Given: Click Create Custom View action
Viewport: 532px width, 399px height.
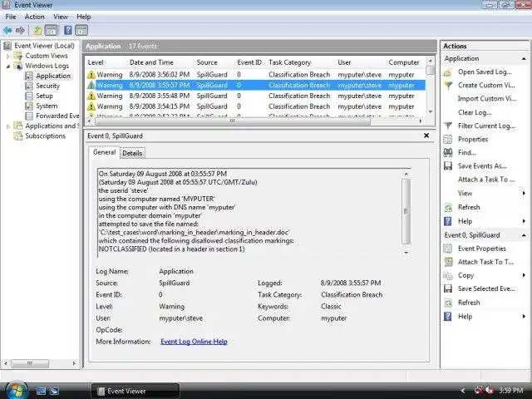Looking at the screenshot, I should (x=485, y=86).
